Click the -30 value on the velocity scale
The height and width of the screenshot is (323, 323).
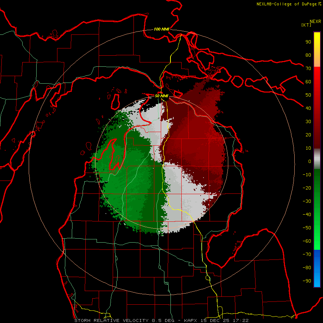307,201
